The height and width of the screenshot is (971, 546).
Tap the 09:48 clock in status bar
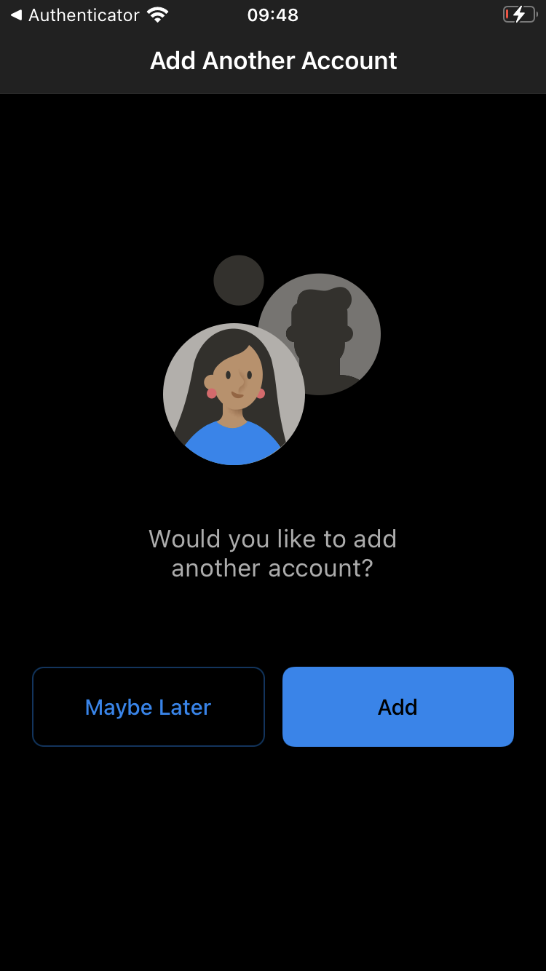click(273, 15)
